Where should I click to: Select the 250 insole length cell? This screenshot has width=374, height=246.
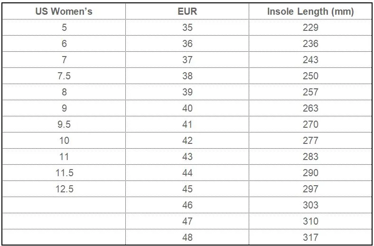coord(310,76)
